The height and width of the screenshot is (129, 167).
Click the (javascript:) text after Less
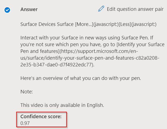coord(144,24)
